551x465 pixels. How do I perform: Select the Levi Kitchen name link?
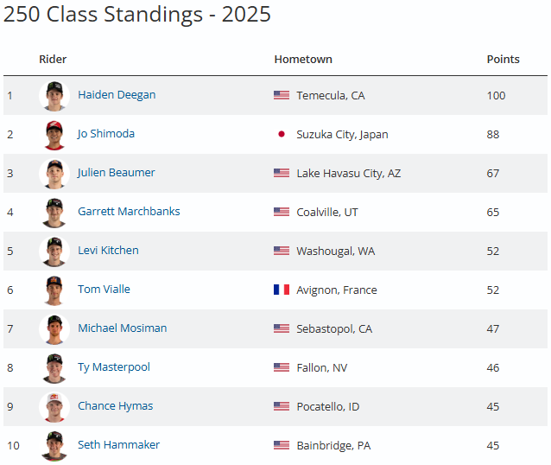tap(108, 251)
